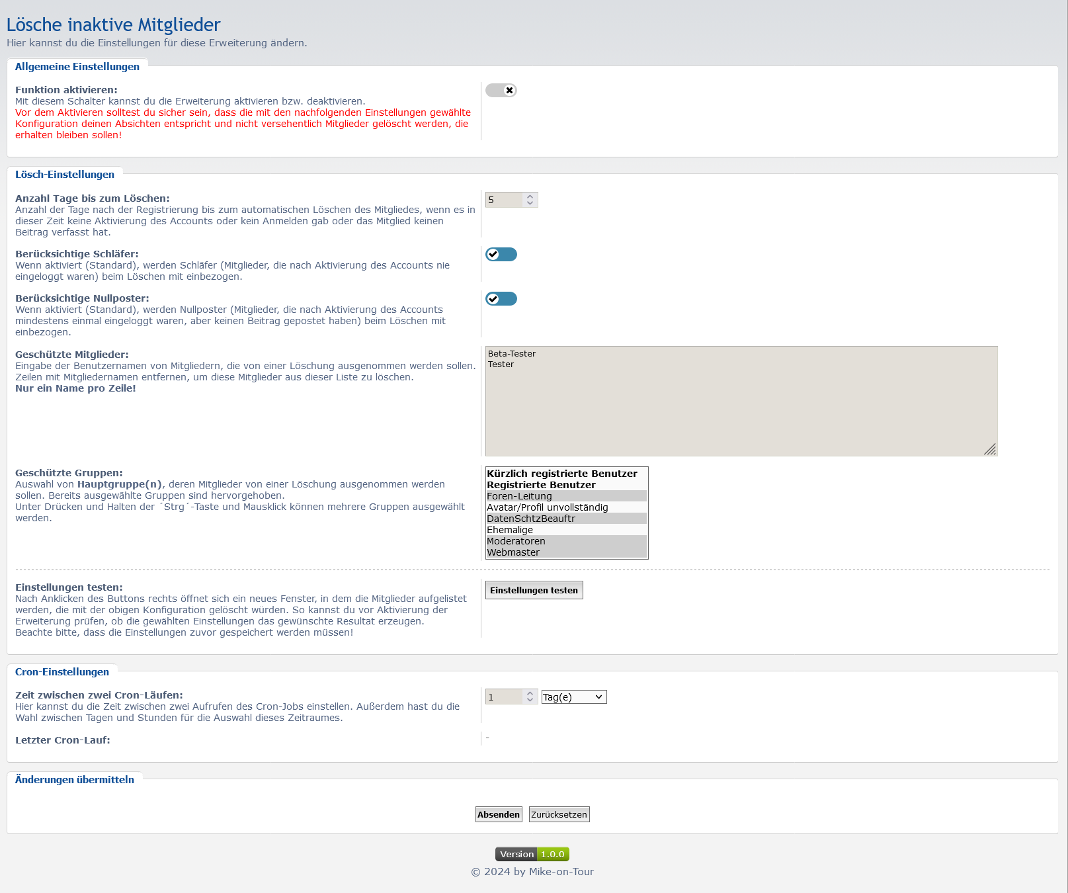The width and height of the screenshot is (1068, 893).
Task: Grab the resize handle of the protected members textarea
Action: coord(990,450)
